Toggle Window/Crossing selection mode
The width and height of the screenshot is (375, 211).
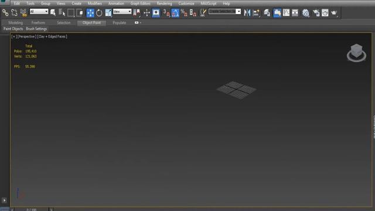[x=80, y=12]
